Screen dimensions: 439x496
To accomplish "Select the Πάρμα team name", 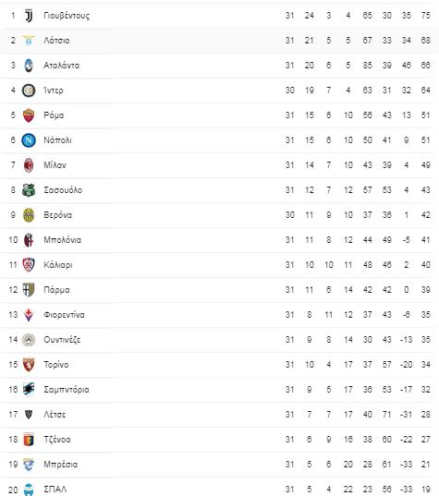I will click(x=56, y=290).
